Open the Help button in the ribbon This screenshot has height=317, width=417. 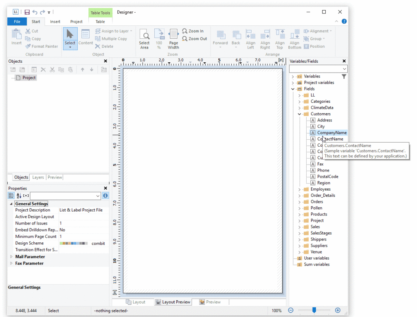344,21
